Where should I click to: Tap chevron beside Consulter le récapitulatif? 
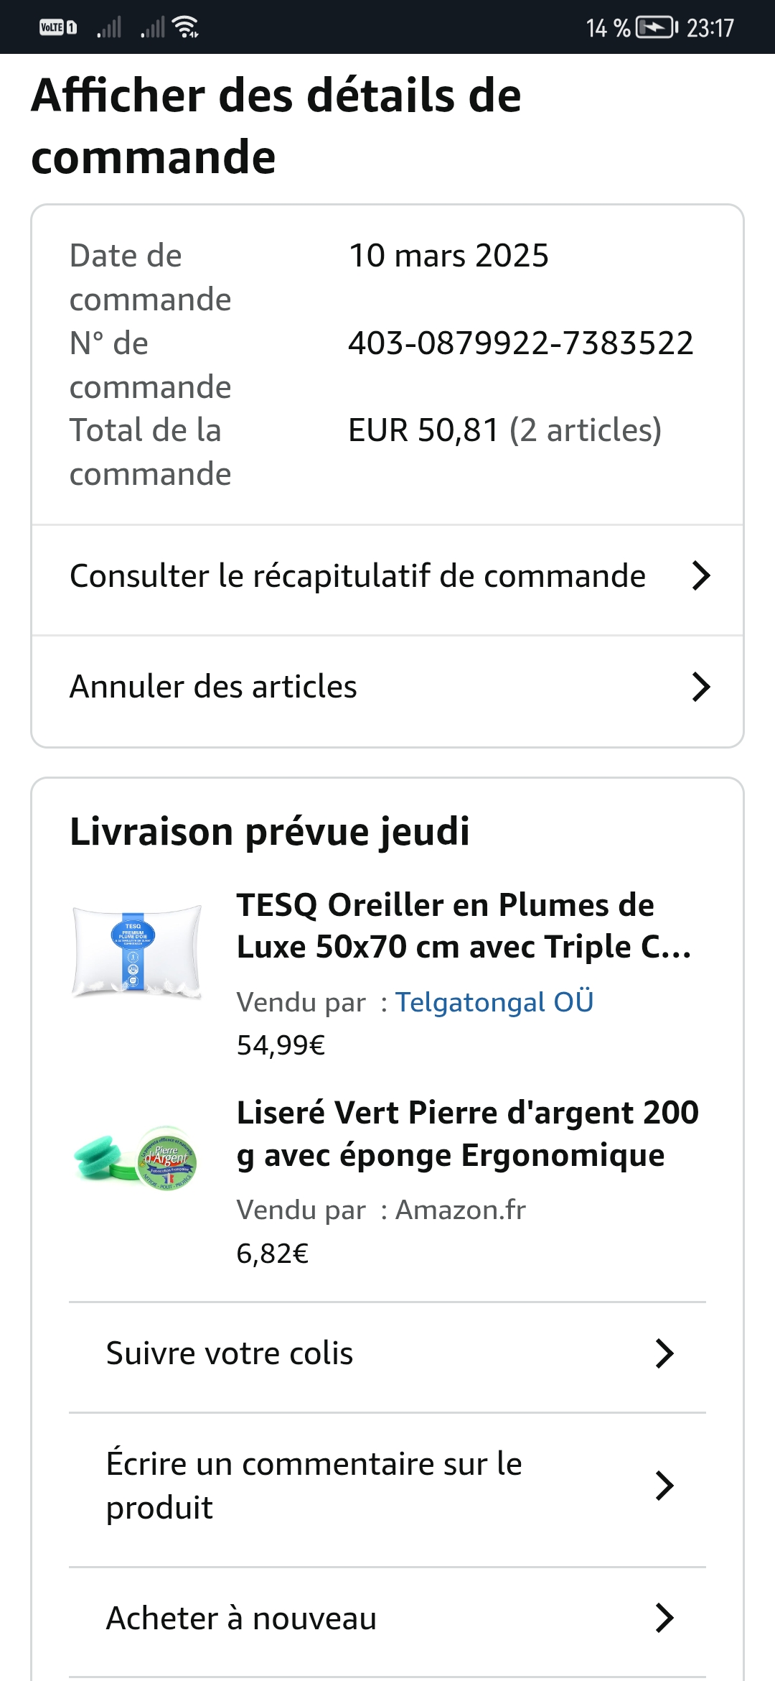point(700,575)
